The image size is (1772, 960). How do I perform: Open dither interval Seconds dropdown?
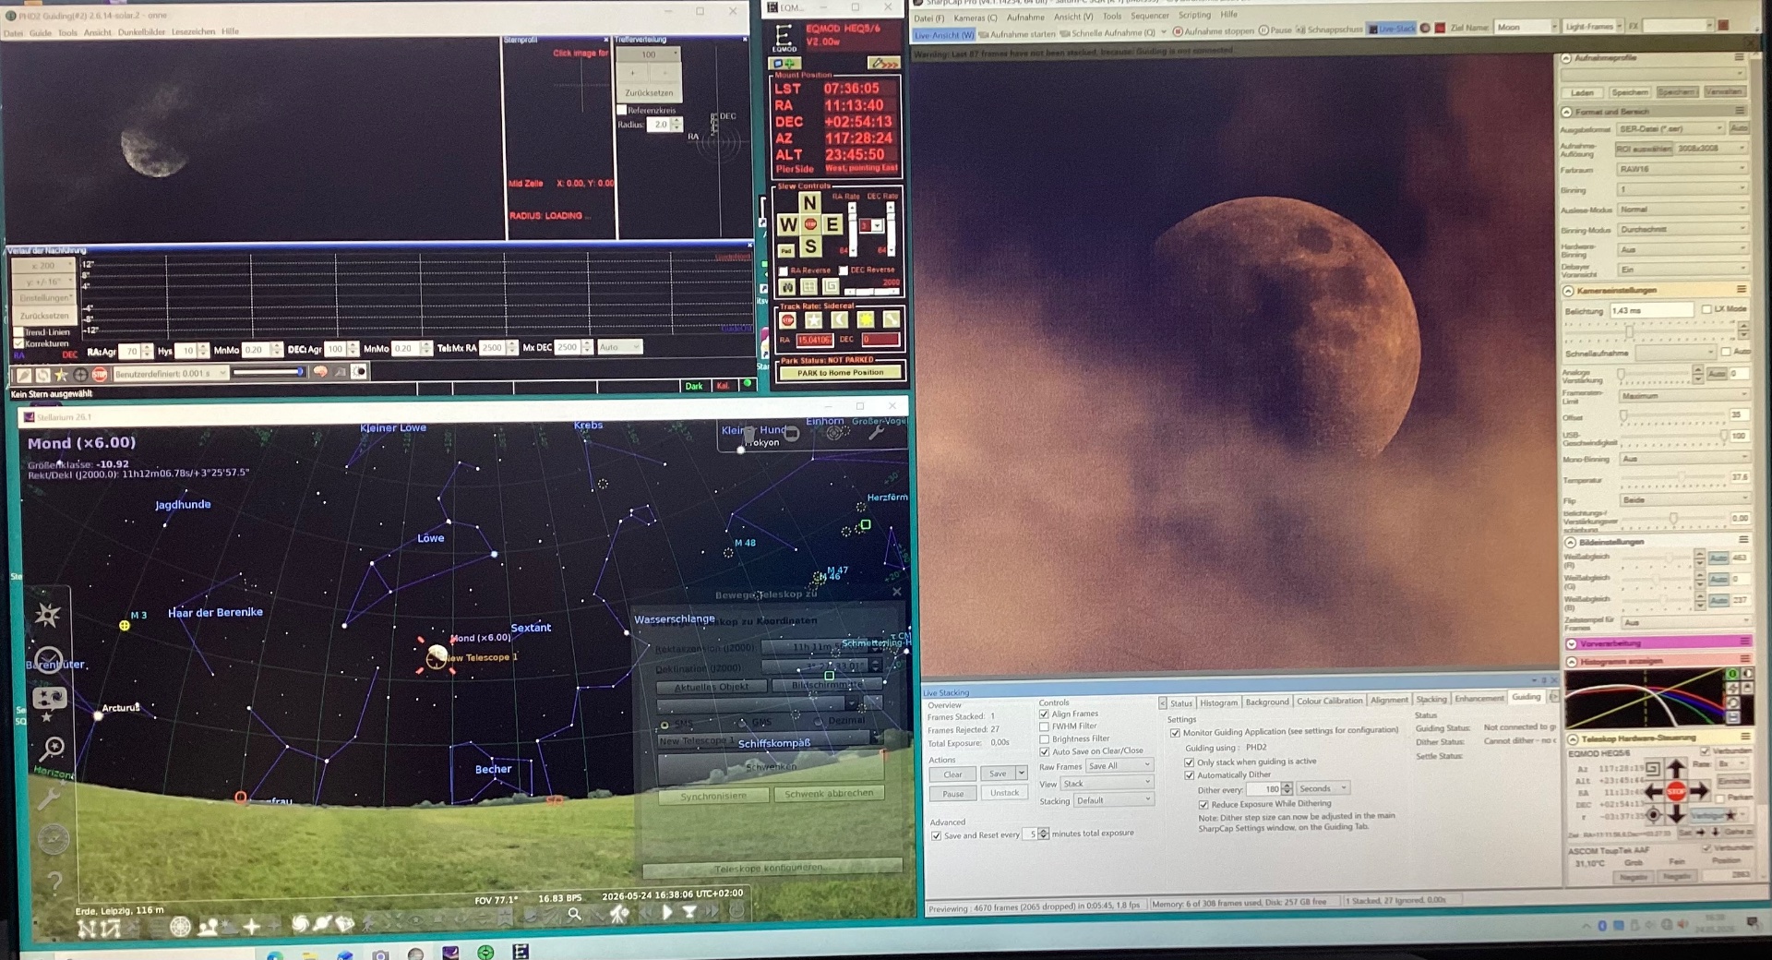pos(1323,788)
